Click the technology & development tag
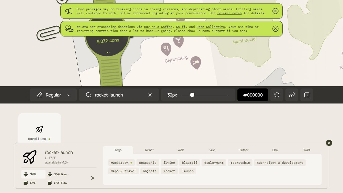 click(280, 163)
